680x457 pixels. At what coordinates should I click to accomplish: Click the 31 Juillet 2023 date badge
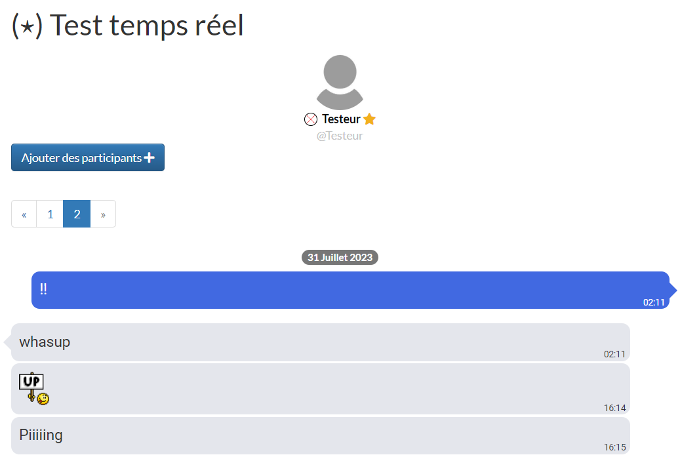340,257
